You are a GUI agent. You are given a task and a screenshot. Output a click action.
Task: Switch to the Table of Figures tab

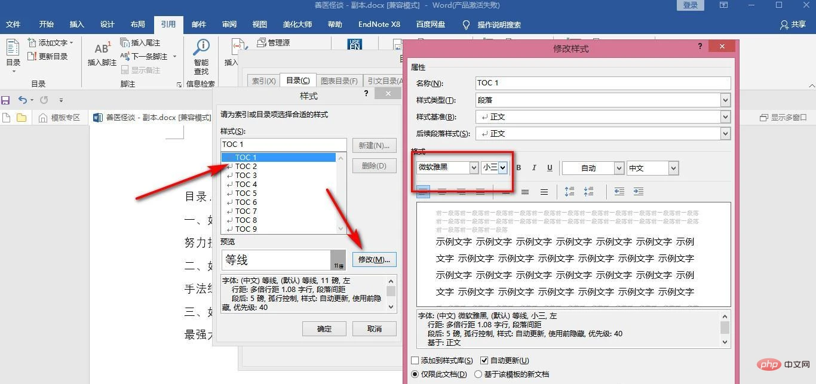(x=339, y=81)
